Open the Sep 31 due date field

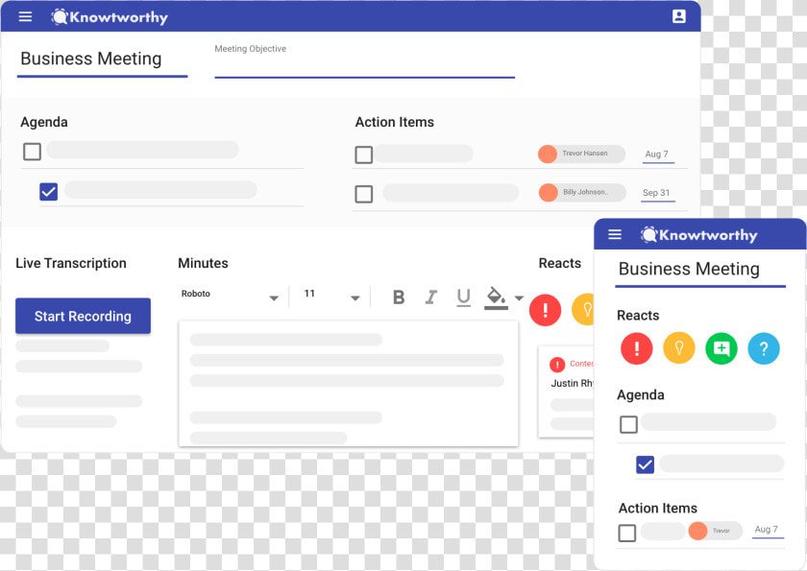657,193
